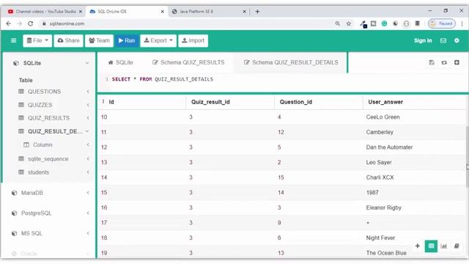Viewport: 469px width, 264px height.
Task: Expand the sqlite_sequence chevron
Action: point(88,158)
